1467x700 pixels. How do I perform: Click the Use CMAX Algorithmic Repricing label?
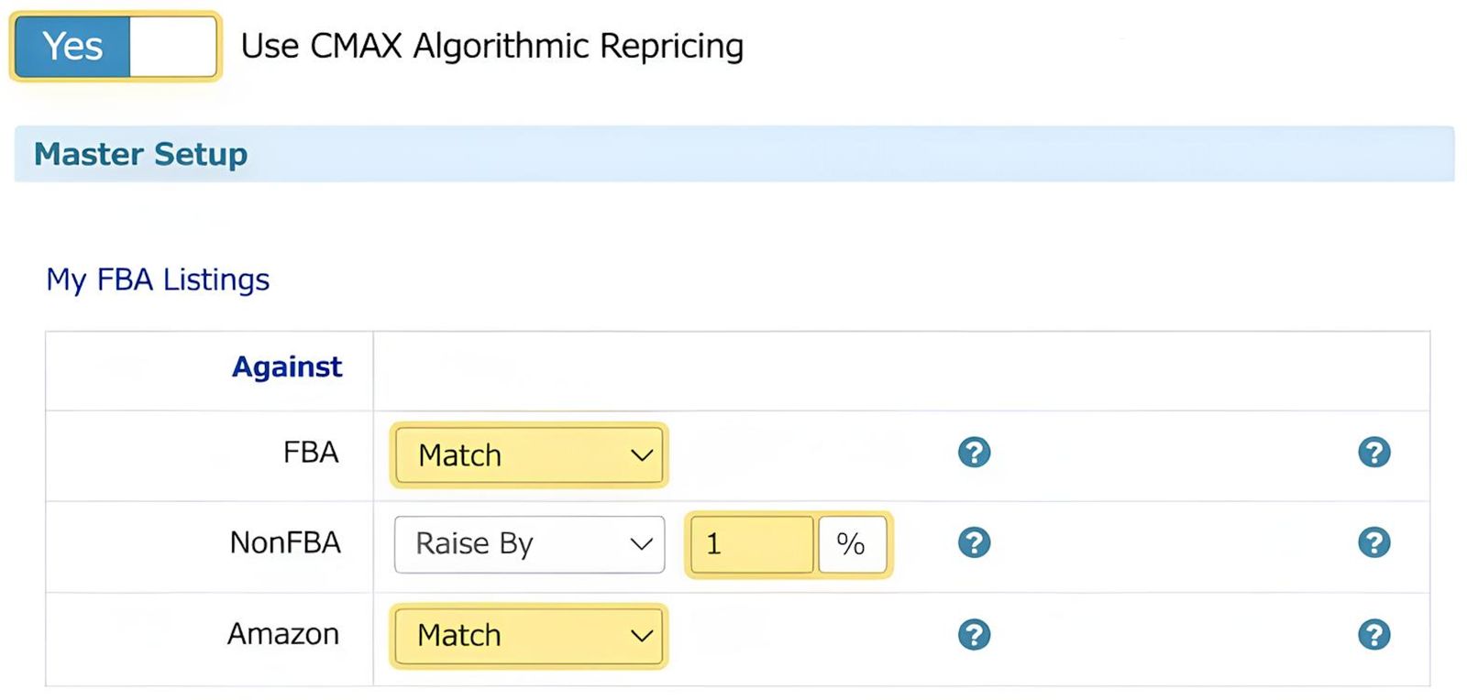tap(491, 46)
